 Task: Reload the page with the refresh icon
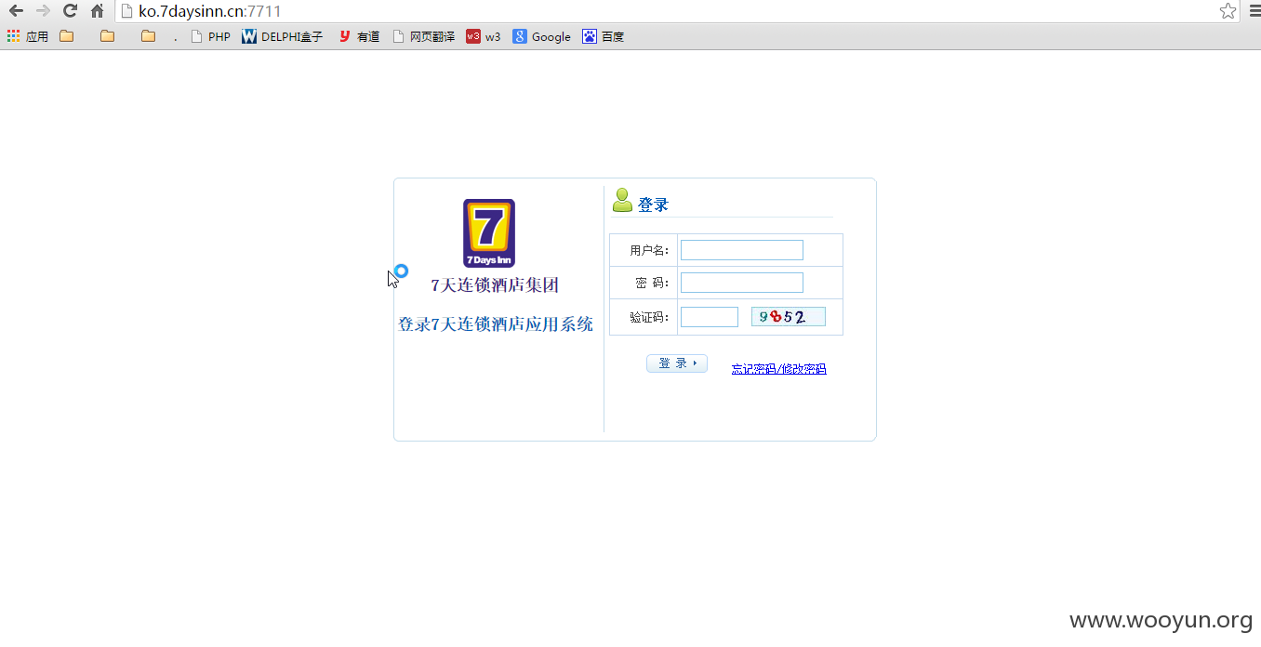[70, 11]
